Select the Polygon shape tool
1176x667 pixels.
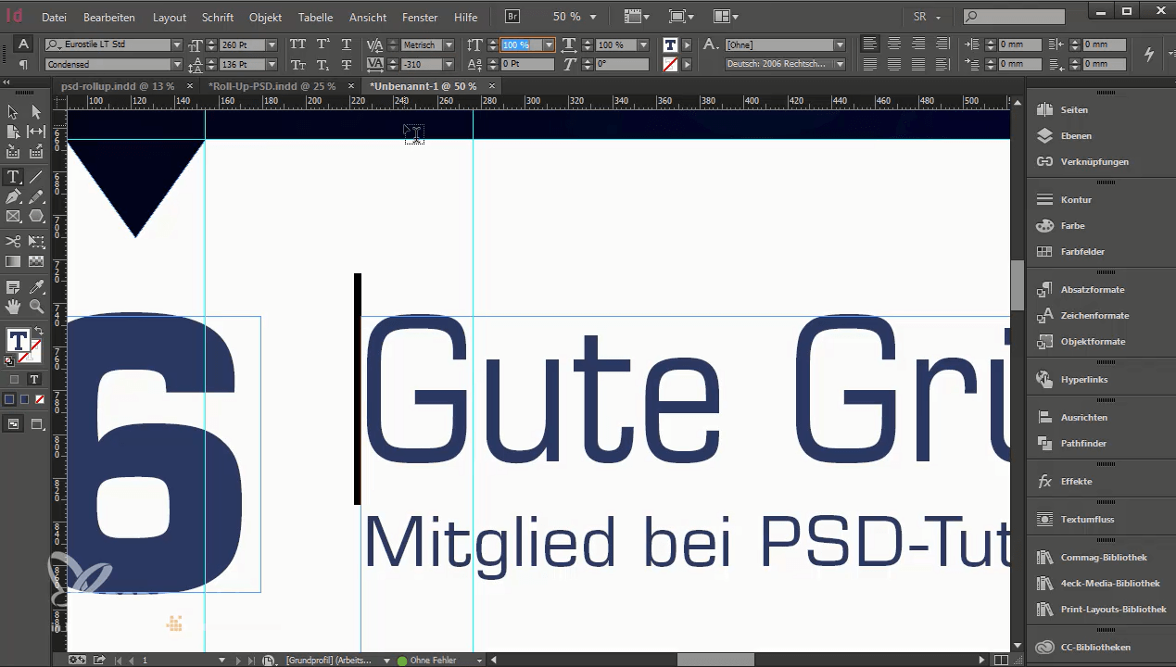[36, 216]
